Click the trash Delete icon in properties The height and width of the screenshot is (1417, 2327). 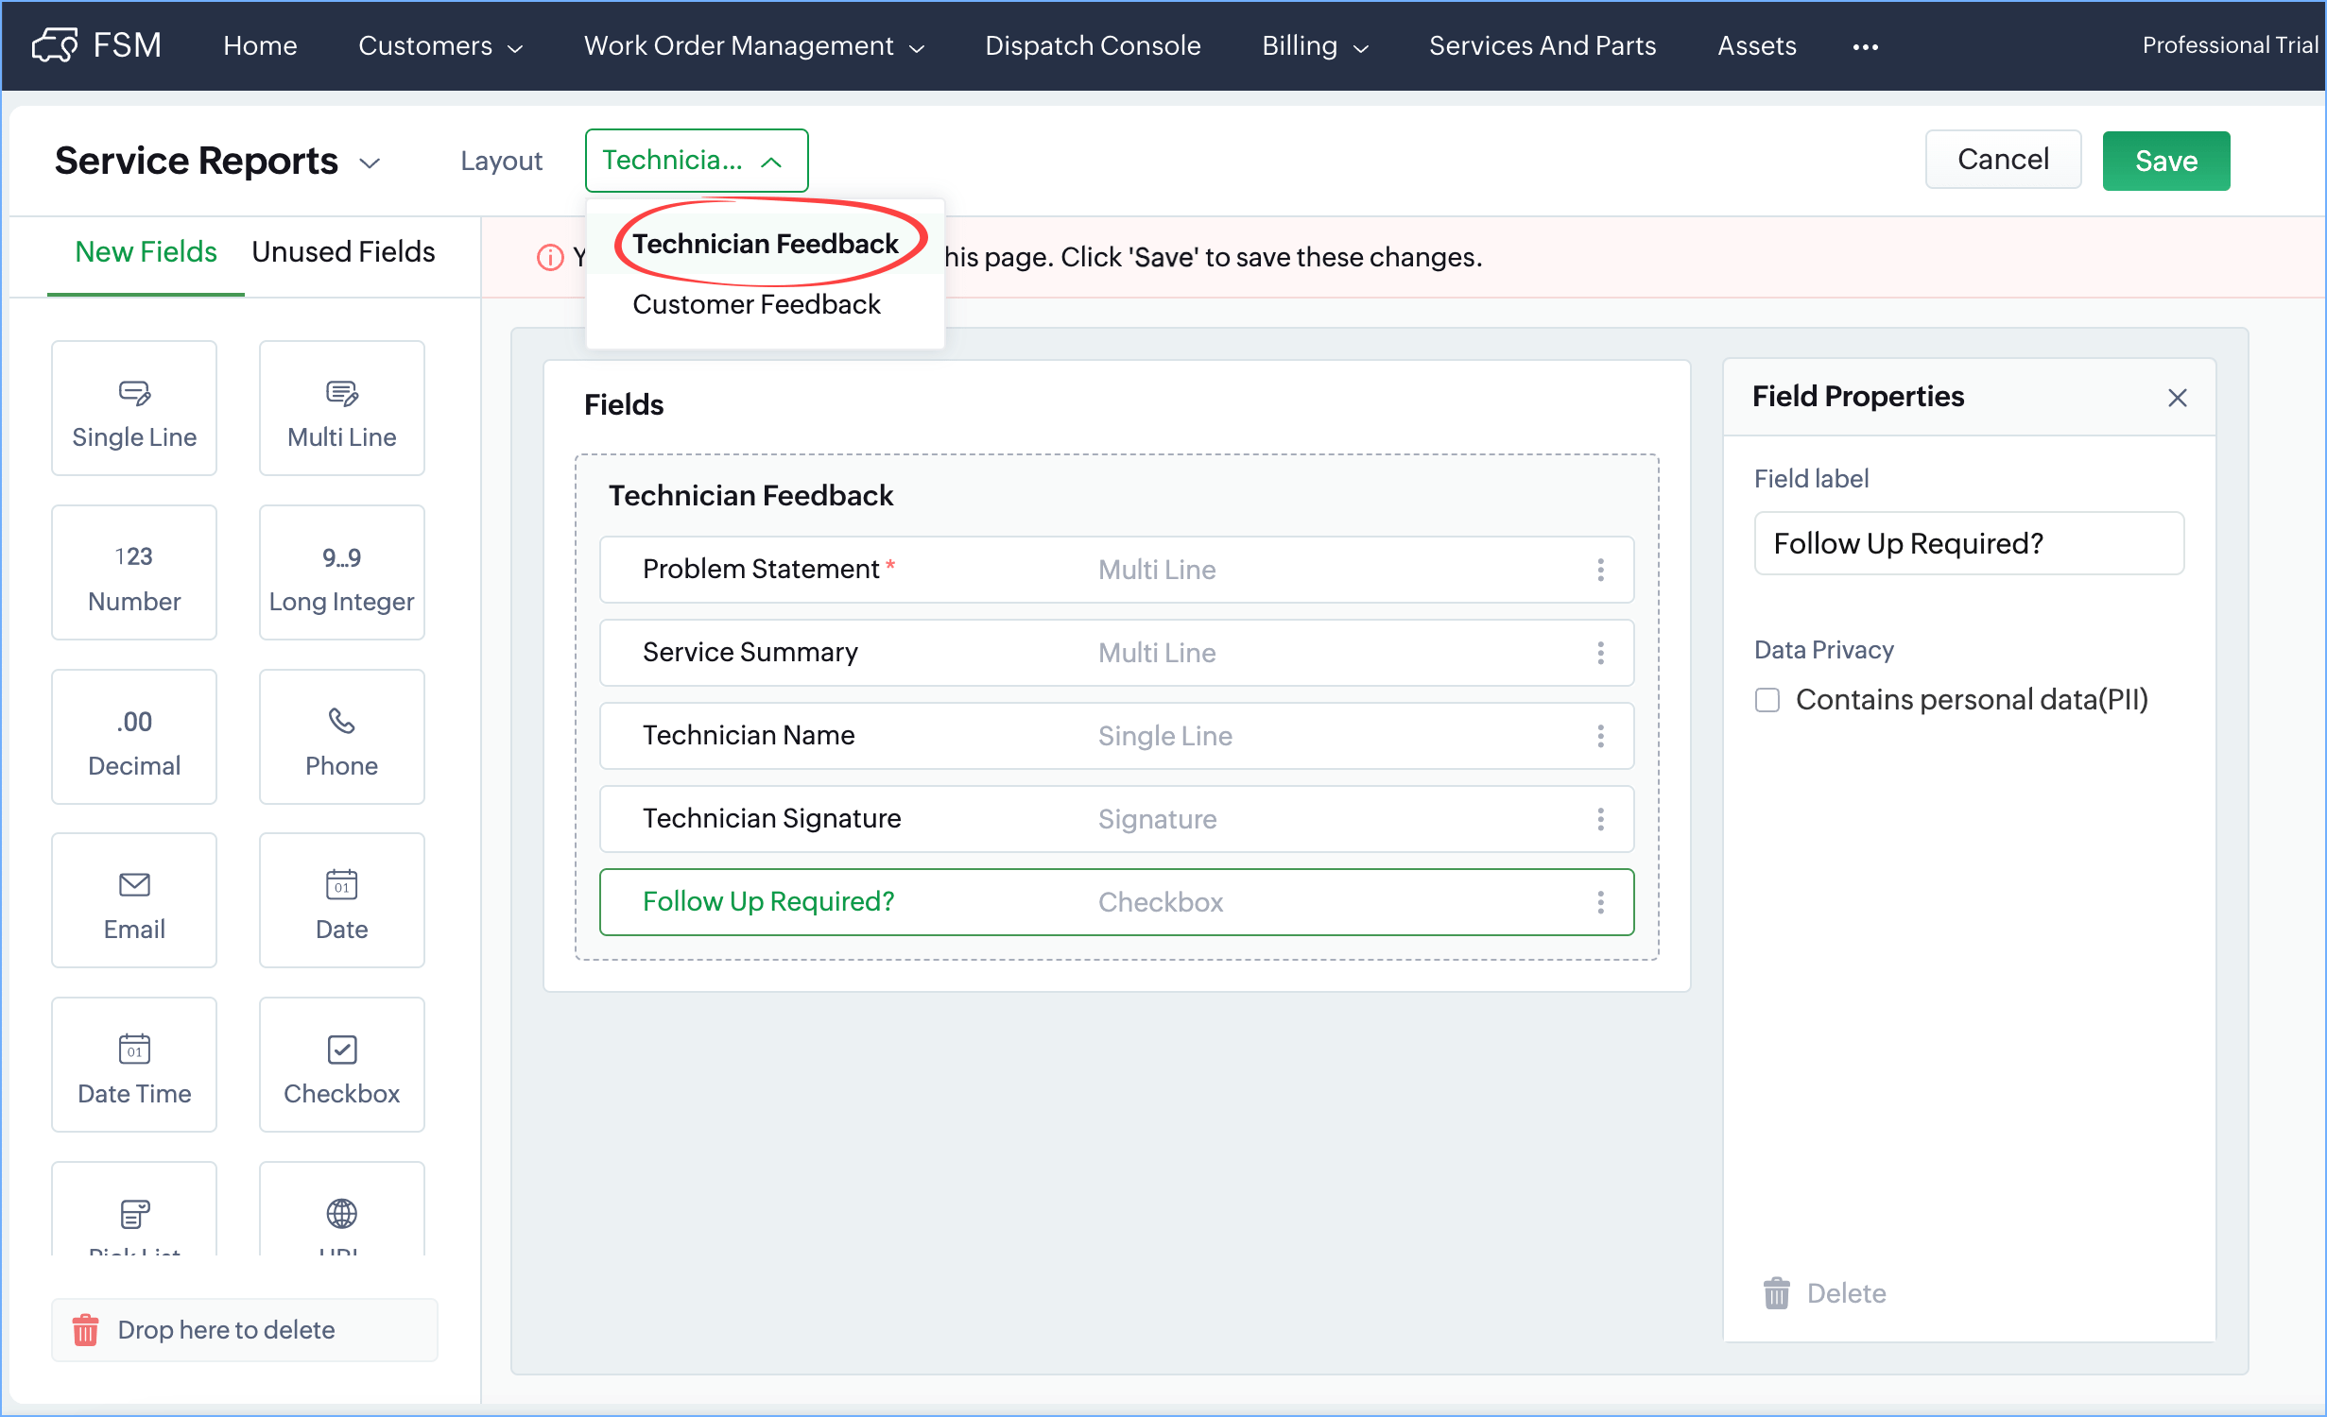point(1776,1293)
